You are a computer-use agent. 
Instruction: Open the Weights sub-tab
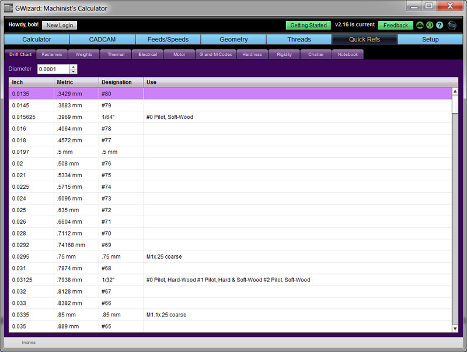83,54
